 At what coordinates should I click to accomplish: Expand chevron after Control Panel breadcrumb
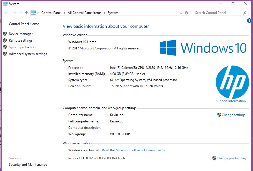pos(64,13)
